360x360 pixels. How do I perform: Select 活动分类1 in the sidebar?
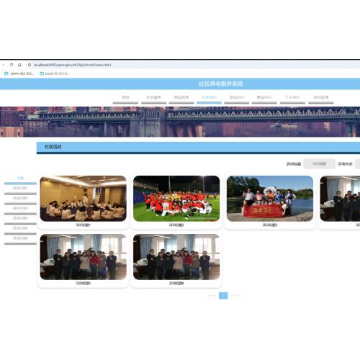click(x=20, y=189)
